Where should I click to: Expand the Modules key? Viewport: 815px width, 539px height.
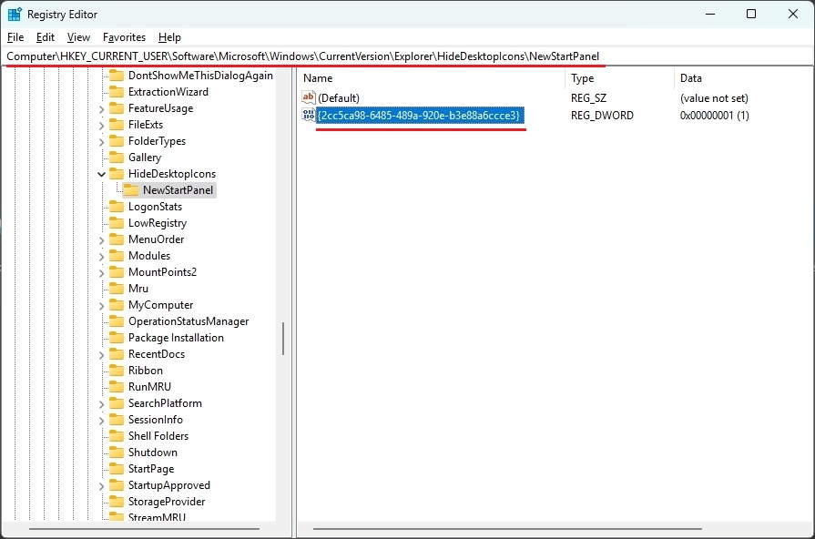pos(101,256)
